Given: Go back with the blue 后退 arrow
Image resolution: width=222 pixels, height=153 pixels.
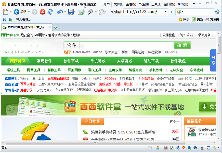Looking at the screenshot, I should (x=16, y=12).
